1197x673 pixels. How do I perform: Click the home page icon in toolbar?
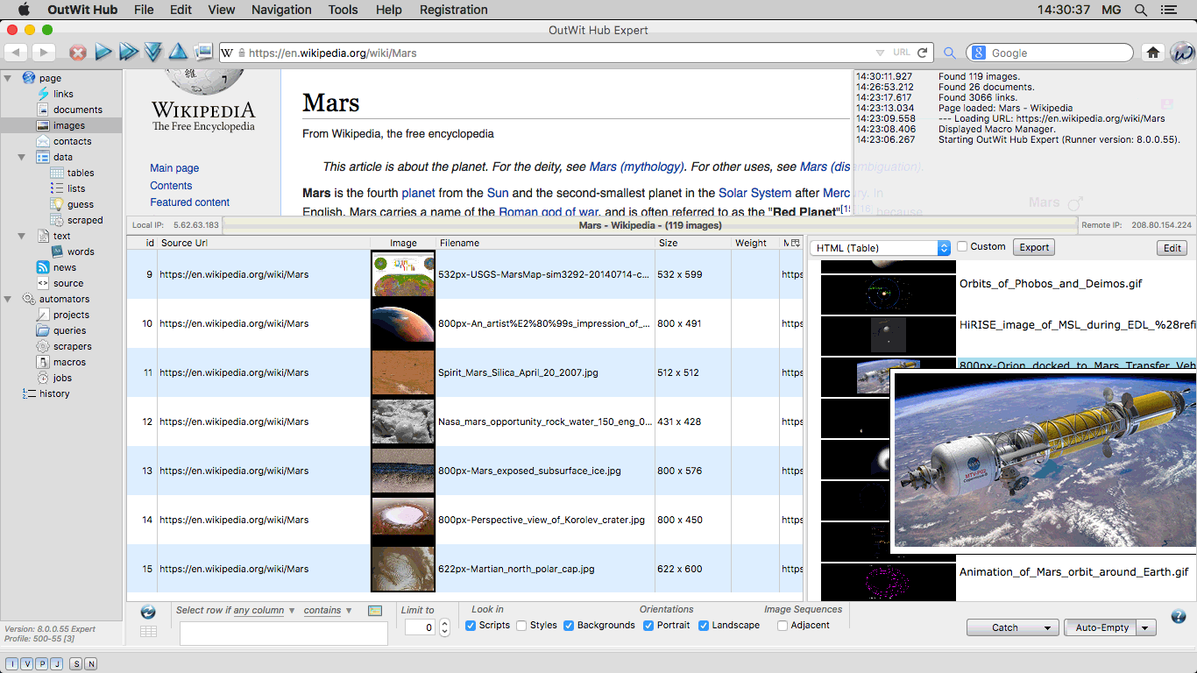click(1153, 53)
